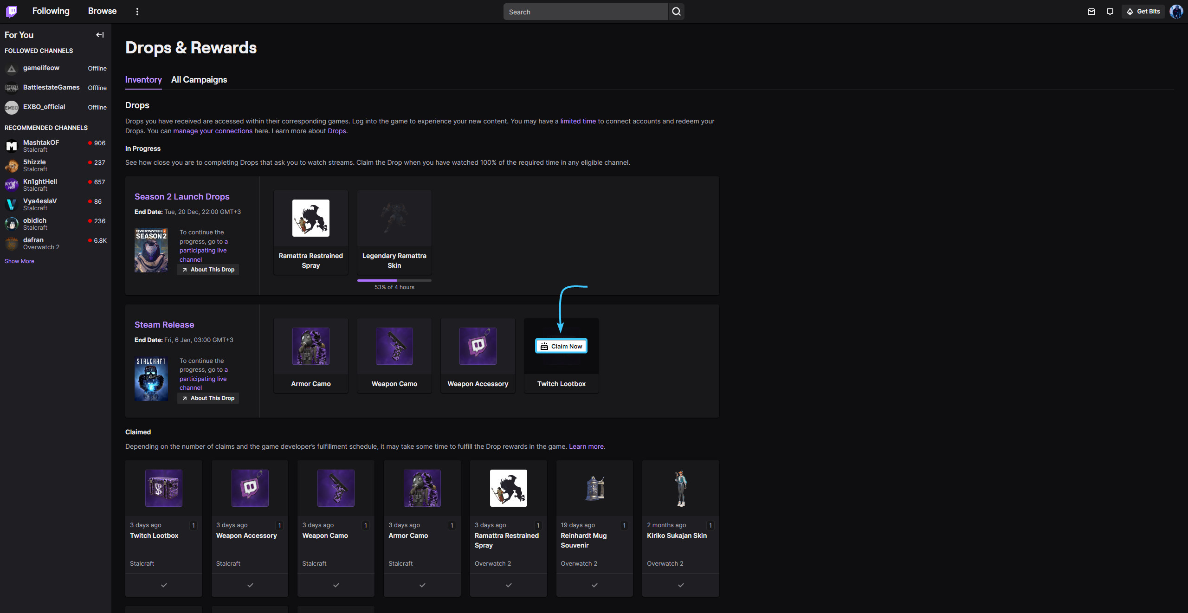Click in-progress Armor Camo drop icon
This screenshot has height=613, width=1188.
311,346
